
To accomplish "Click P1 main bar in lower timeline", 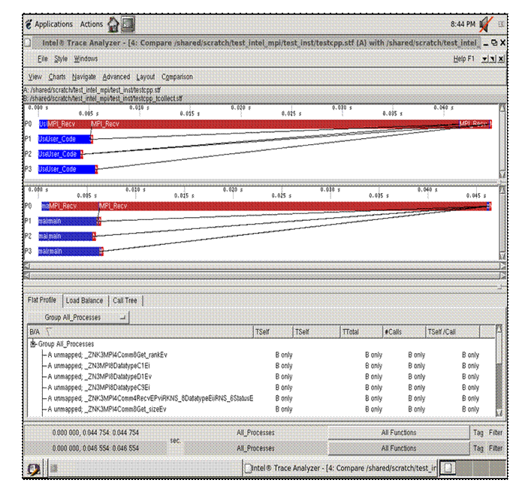I will [x=68, y=222].
